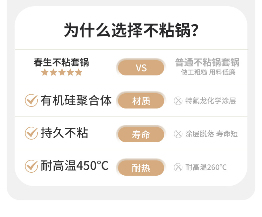Click the checkmark icon beside 有机硅聚合体
This screenshot has width=262, height=217.
tap(31, 100)
